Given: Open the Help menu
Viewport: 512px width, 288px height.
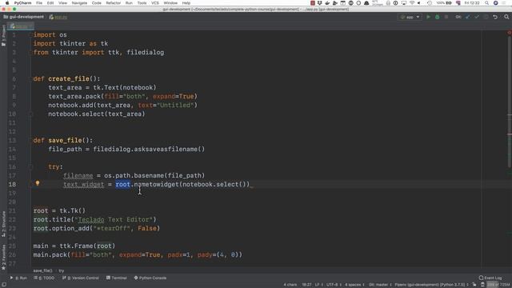Looking at the screenshot, I should point(186,3).
